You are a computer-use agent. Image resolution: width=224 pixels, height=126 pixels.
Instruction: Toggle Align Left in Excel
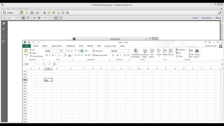pos(76,55)
